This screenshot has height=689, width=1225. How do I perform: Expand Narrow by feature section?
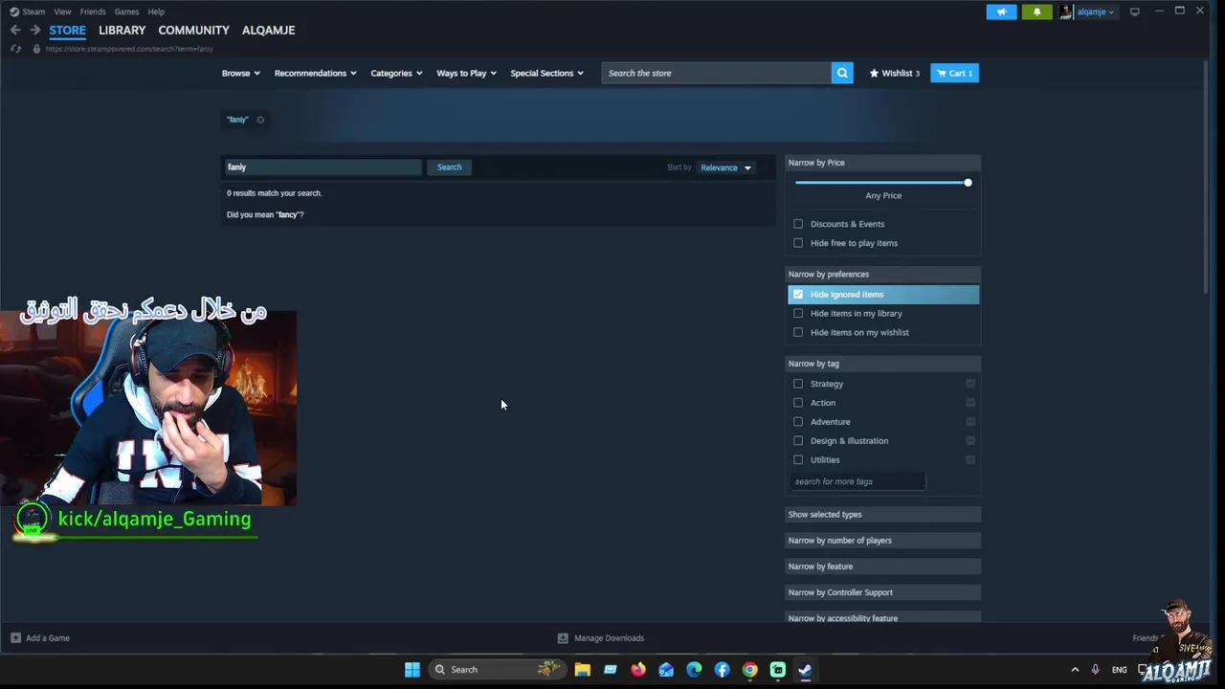point(882,567)
